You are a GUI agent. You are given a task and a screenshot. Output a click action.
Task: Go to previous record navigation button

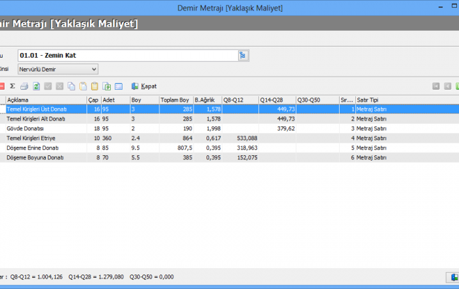pos(448,86)
